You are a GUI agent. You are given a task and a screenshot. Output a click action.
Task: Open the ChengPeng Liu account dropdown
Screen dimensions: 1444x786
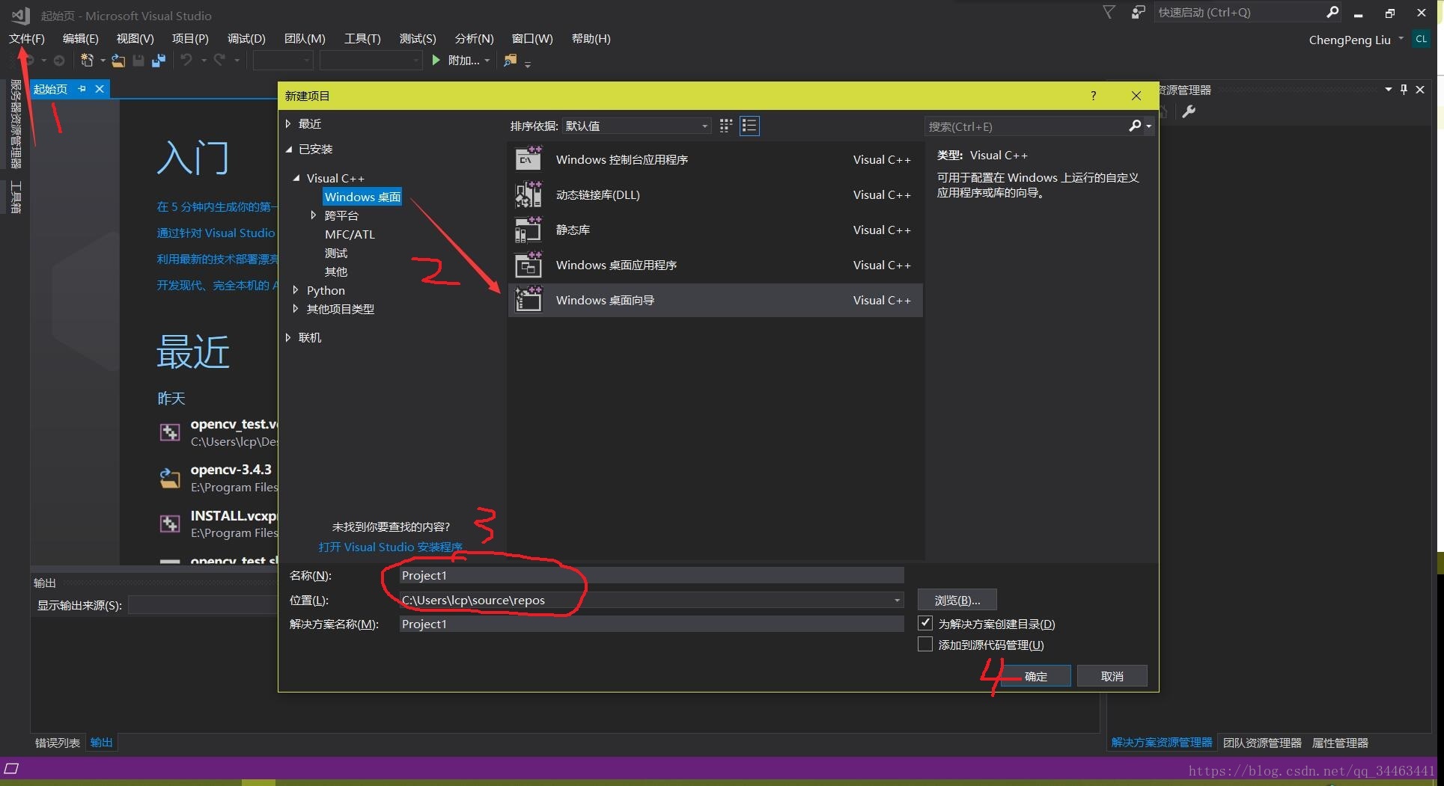tap(1401, 40)
